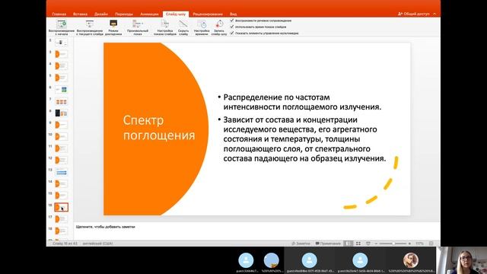Toggle the show media controls checkbox
487x274 pixels.
tap(231, 33)
